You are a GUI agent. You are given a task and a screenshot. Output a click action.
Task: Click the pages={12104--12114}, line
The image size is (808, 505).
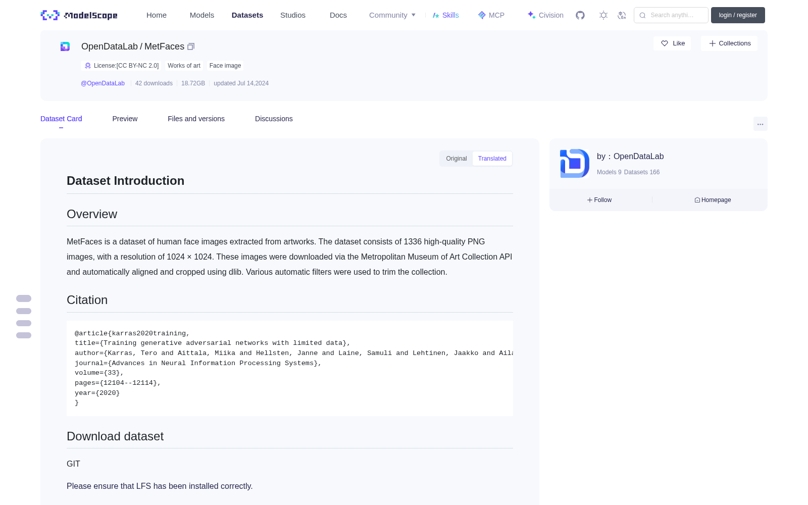pyautogui.click(x=118, y=383)
